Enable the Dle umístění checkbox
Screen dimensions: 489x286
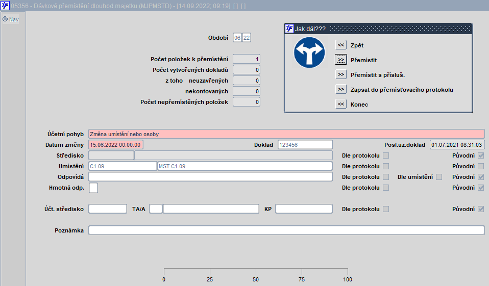tap(439, 177)
